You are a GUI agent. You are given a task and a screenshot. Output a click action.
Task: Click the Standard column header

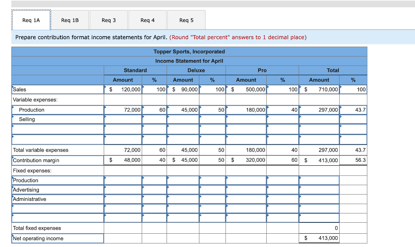tap(135, 70)
